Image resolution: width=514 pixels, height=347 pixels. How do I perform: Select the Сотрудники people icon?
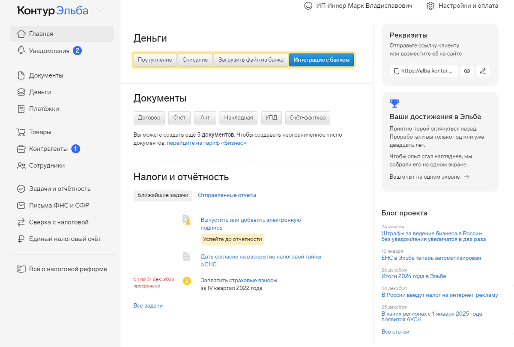tap(21, 165)
